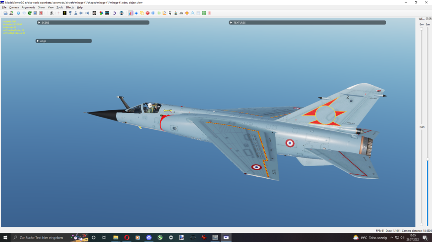Click the gauge dial toolbar icon
The width and height of the screenshot is (432, 242).
[x=181, y=13]
